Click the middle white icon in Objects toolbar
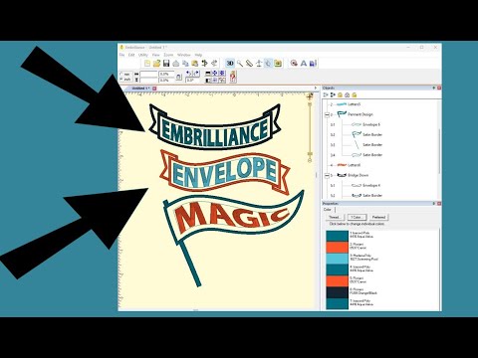 tap(347, 95)
